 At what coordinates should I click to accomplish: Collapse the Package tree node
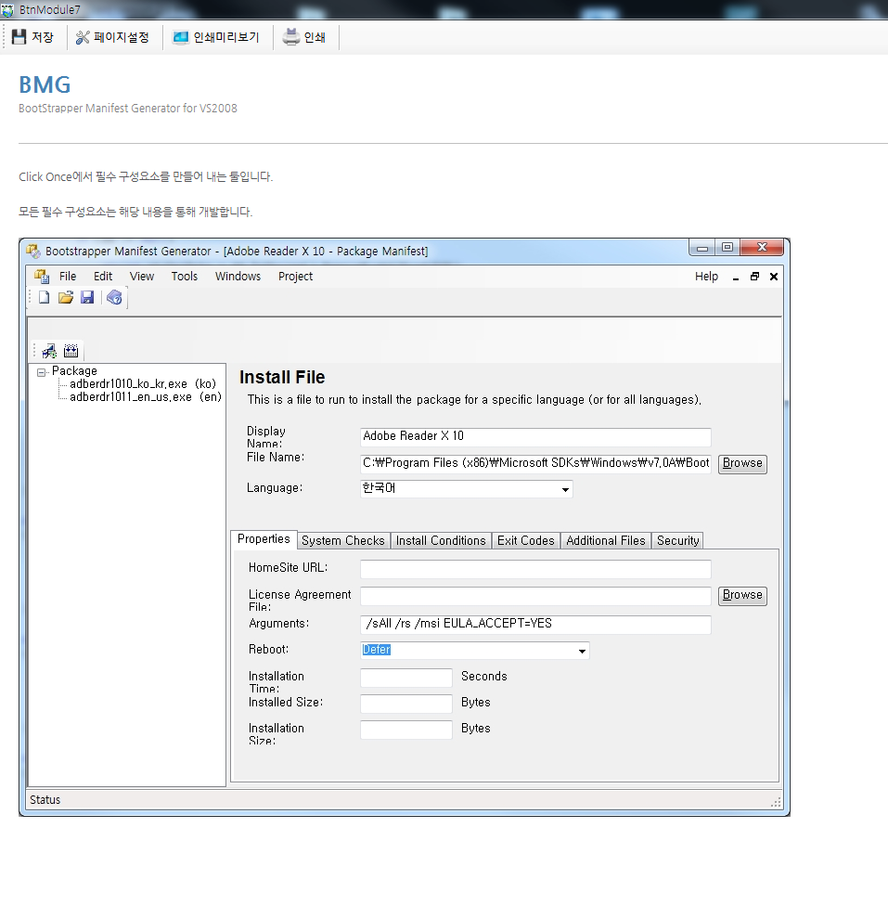pyautogui.click(x=41, y=372)
